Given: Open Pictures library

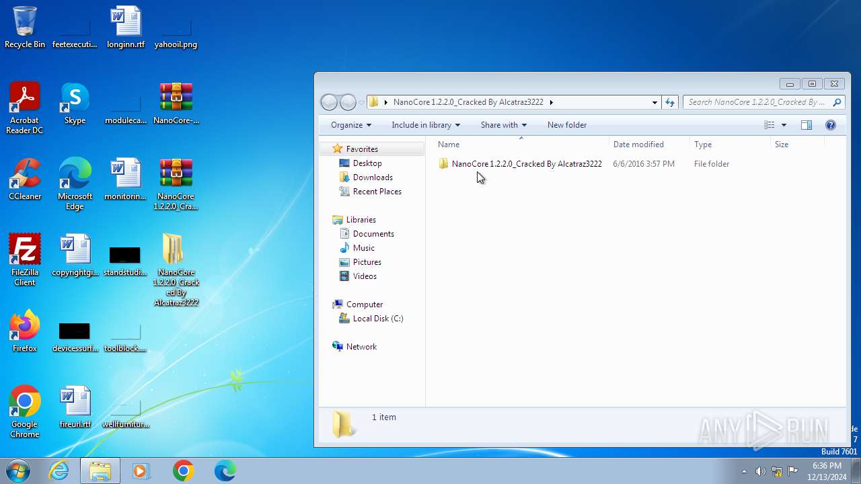Looking at the screenshot, I should pyautogui.click(x=367, y=262).
